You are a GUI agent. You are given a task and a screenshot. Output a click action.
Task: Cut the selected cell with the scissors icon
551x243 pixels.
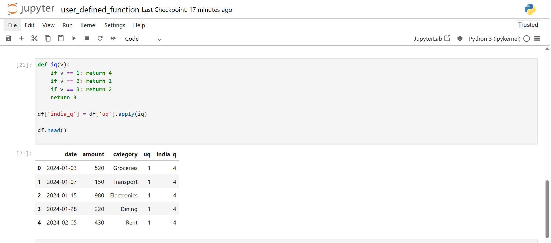[x=35, y=38]
